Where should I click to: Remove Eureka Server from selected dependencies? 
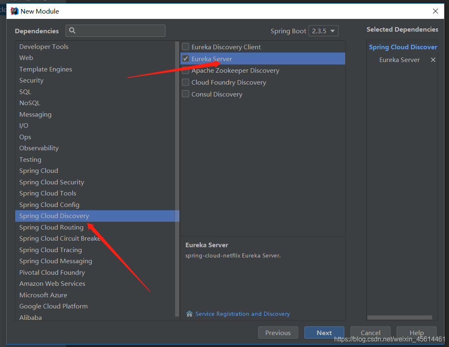pyautogui.click(x=433, y=60)
